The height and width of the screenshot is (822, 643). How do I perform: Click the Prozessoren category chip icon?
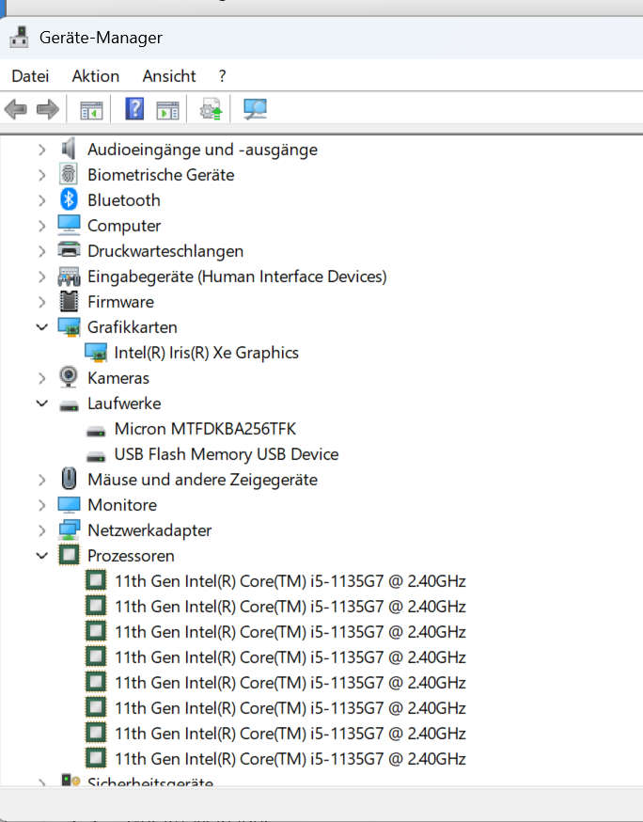(69, 555)
